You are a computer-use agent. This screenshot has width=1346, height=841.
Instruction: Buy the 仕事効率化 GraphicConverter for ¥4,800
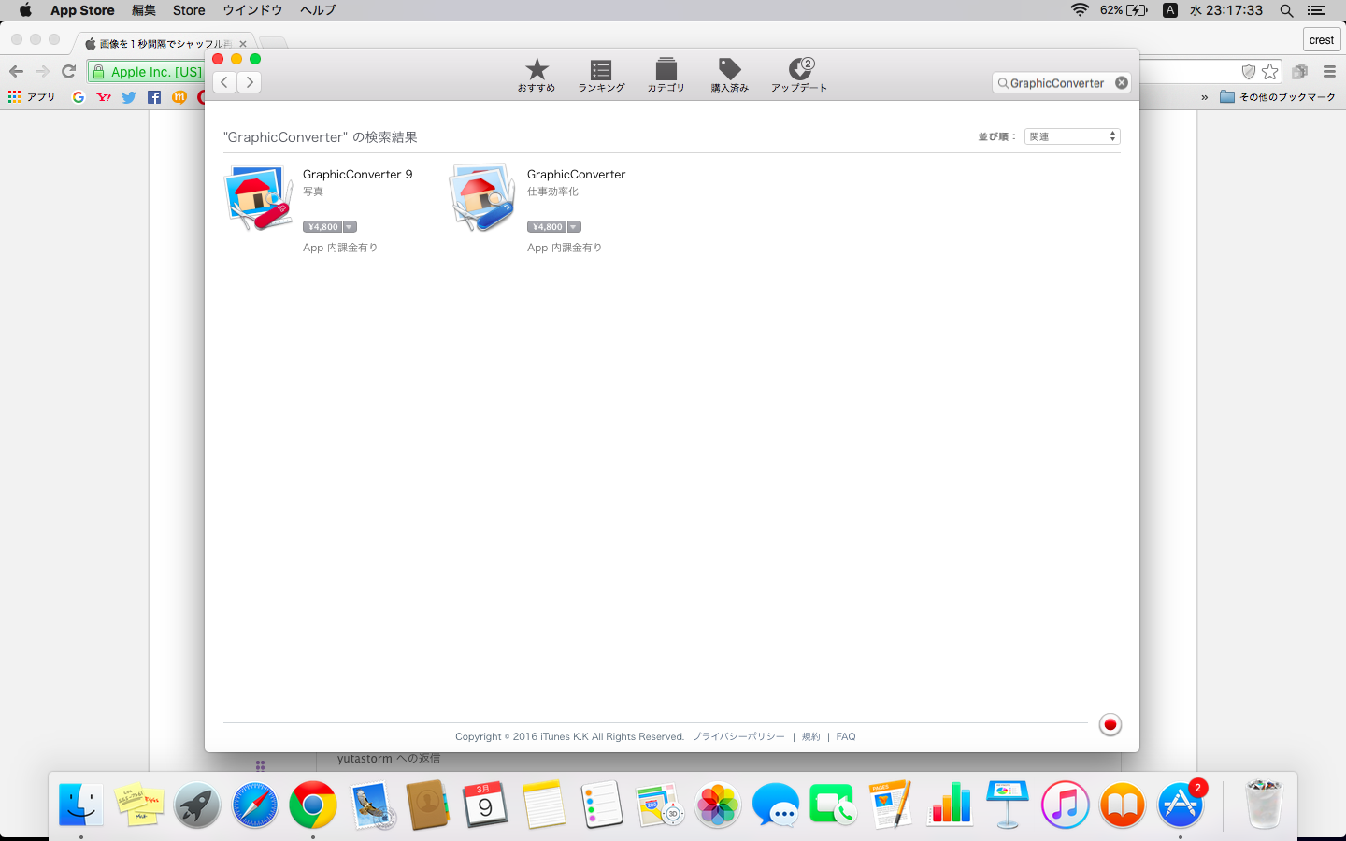coord(547,227)
